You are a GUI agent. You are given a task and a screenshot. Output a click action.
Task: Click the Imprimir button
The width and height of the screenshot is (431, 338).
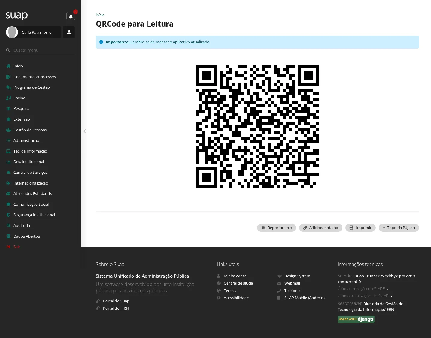tap(360, 228)
